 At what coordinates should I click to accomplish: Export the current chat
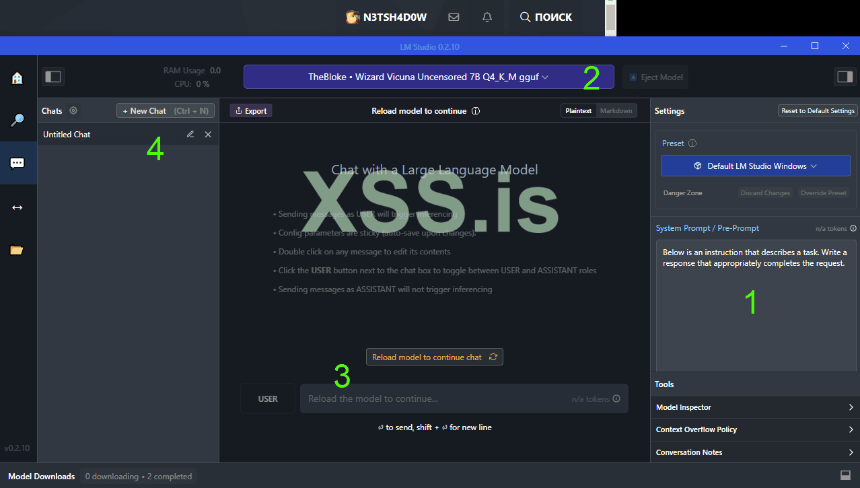tap(251, 110)
